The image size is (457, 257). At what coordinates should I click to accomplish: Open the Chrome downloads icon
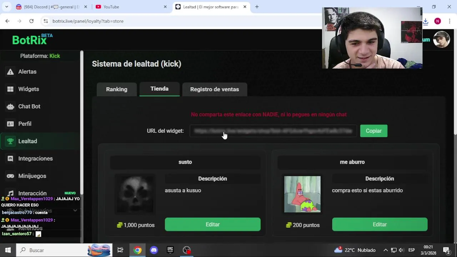[426, 21]
